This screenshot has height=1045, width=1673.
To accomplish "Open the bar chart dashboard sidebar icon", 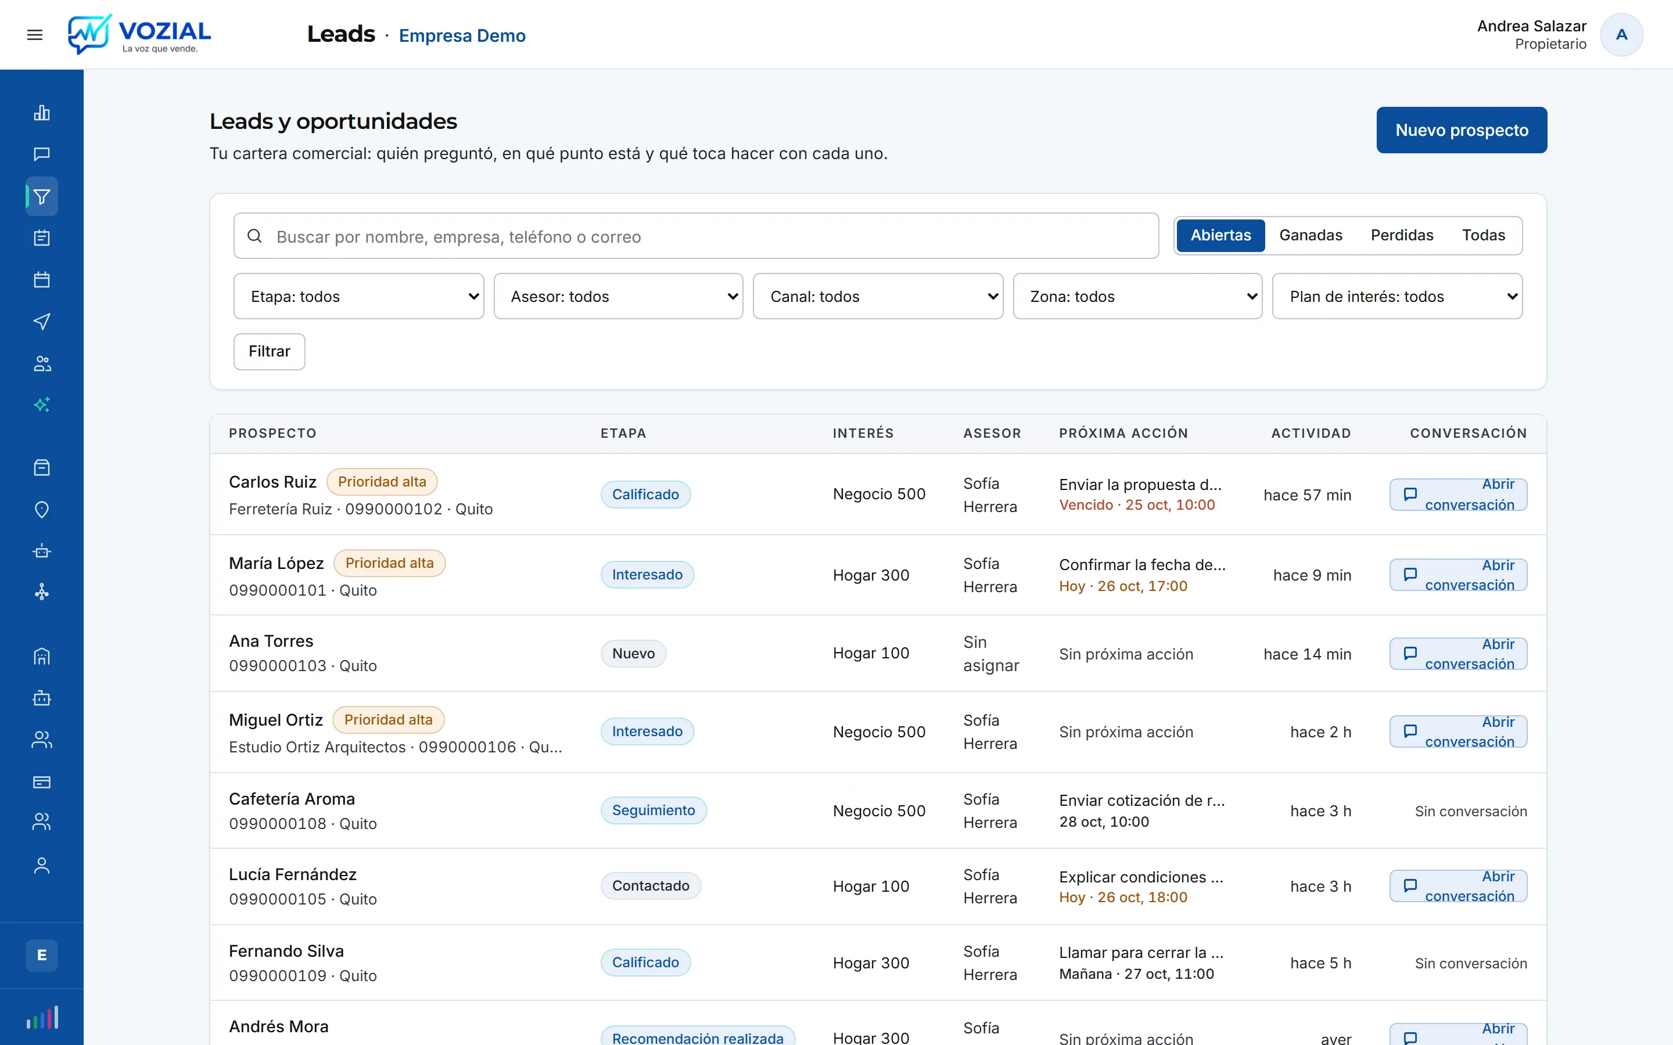I will tap(41, 113).
